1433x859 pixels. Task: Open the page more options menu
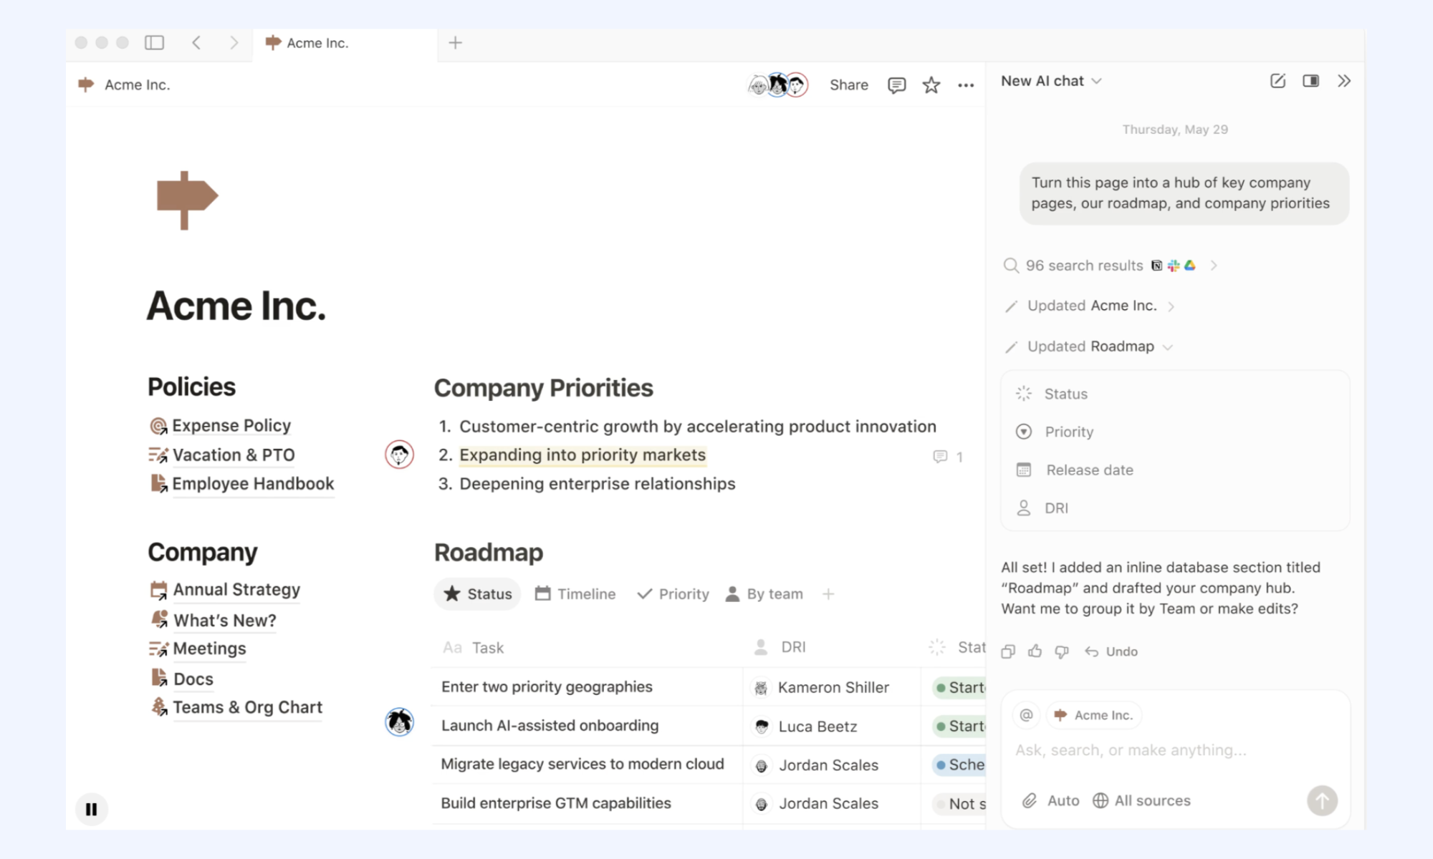(966, 85)
